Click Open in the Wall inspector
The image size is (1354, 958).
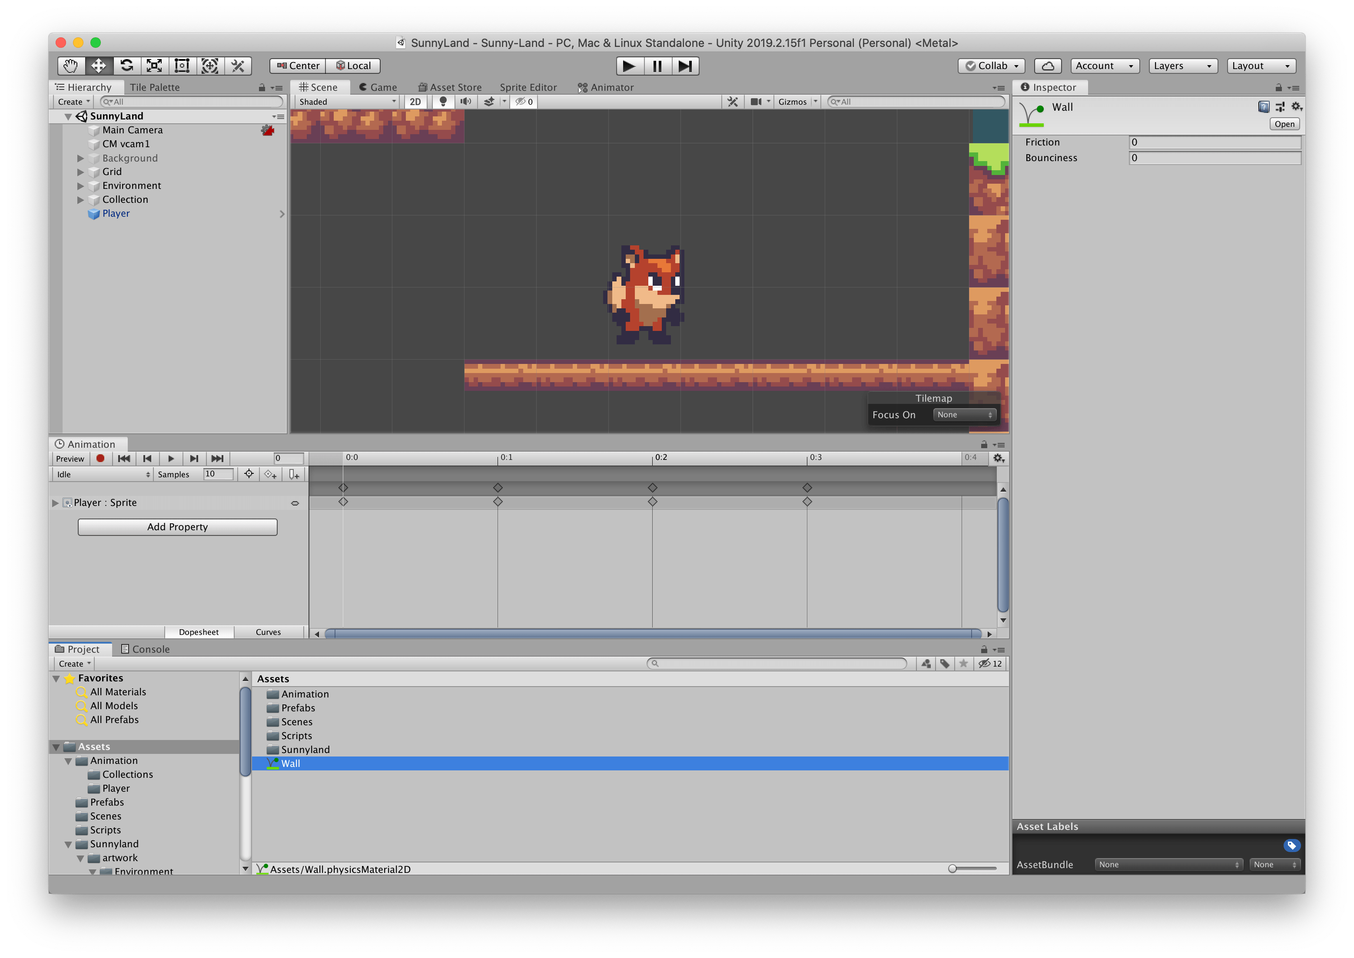point(1284,124)
